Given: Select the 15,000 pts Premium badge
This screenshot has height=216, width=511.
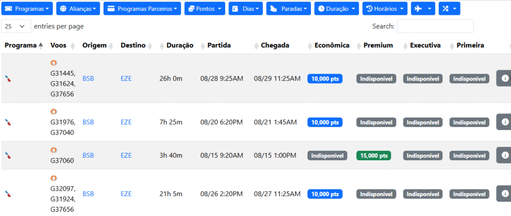Looking at the screenshot, I should (374, 156).
